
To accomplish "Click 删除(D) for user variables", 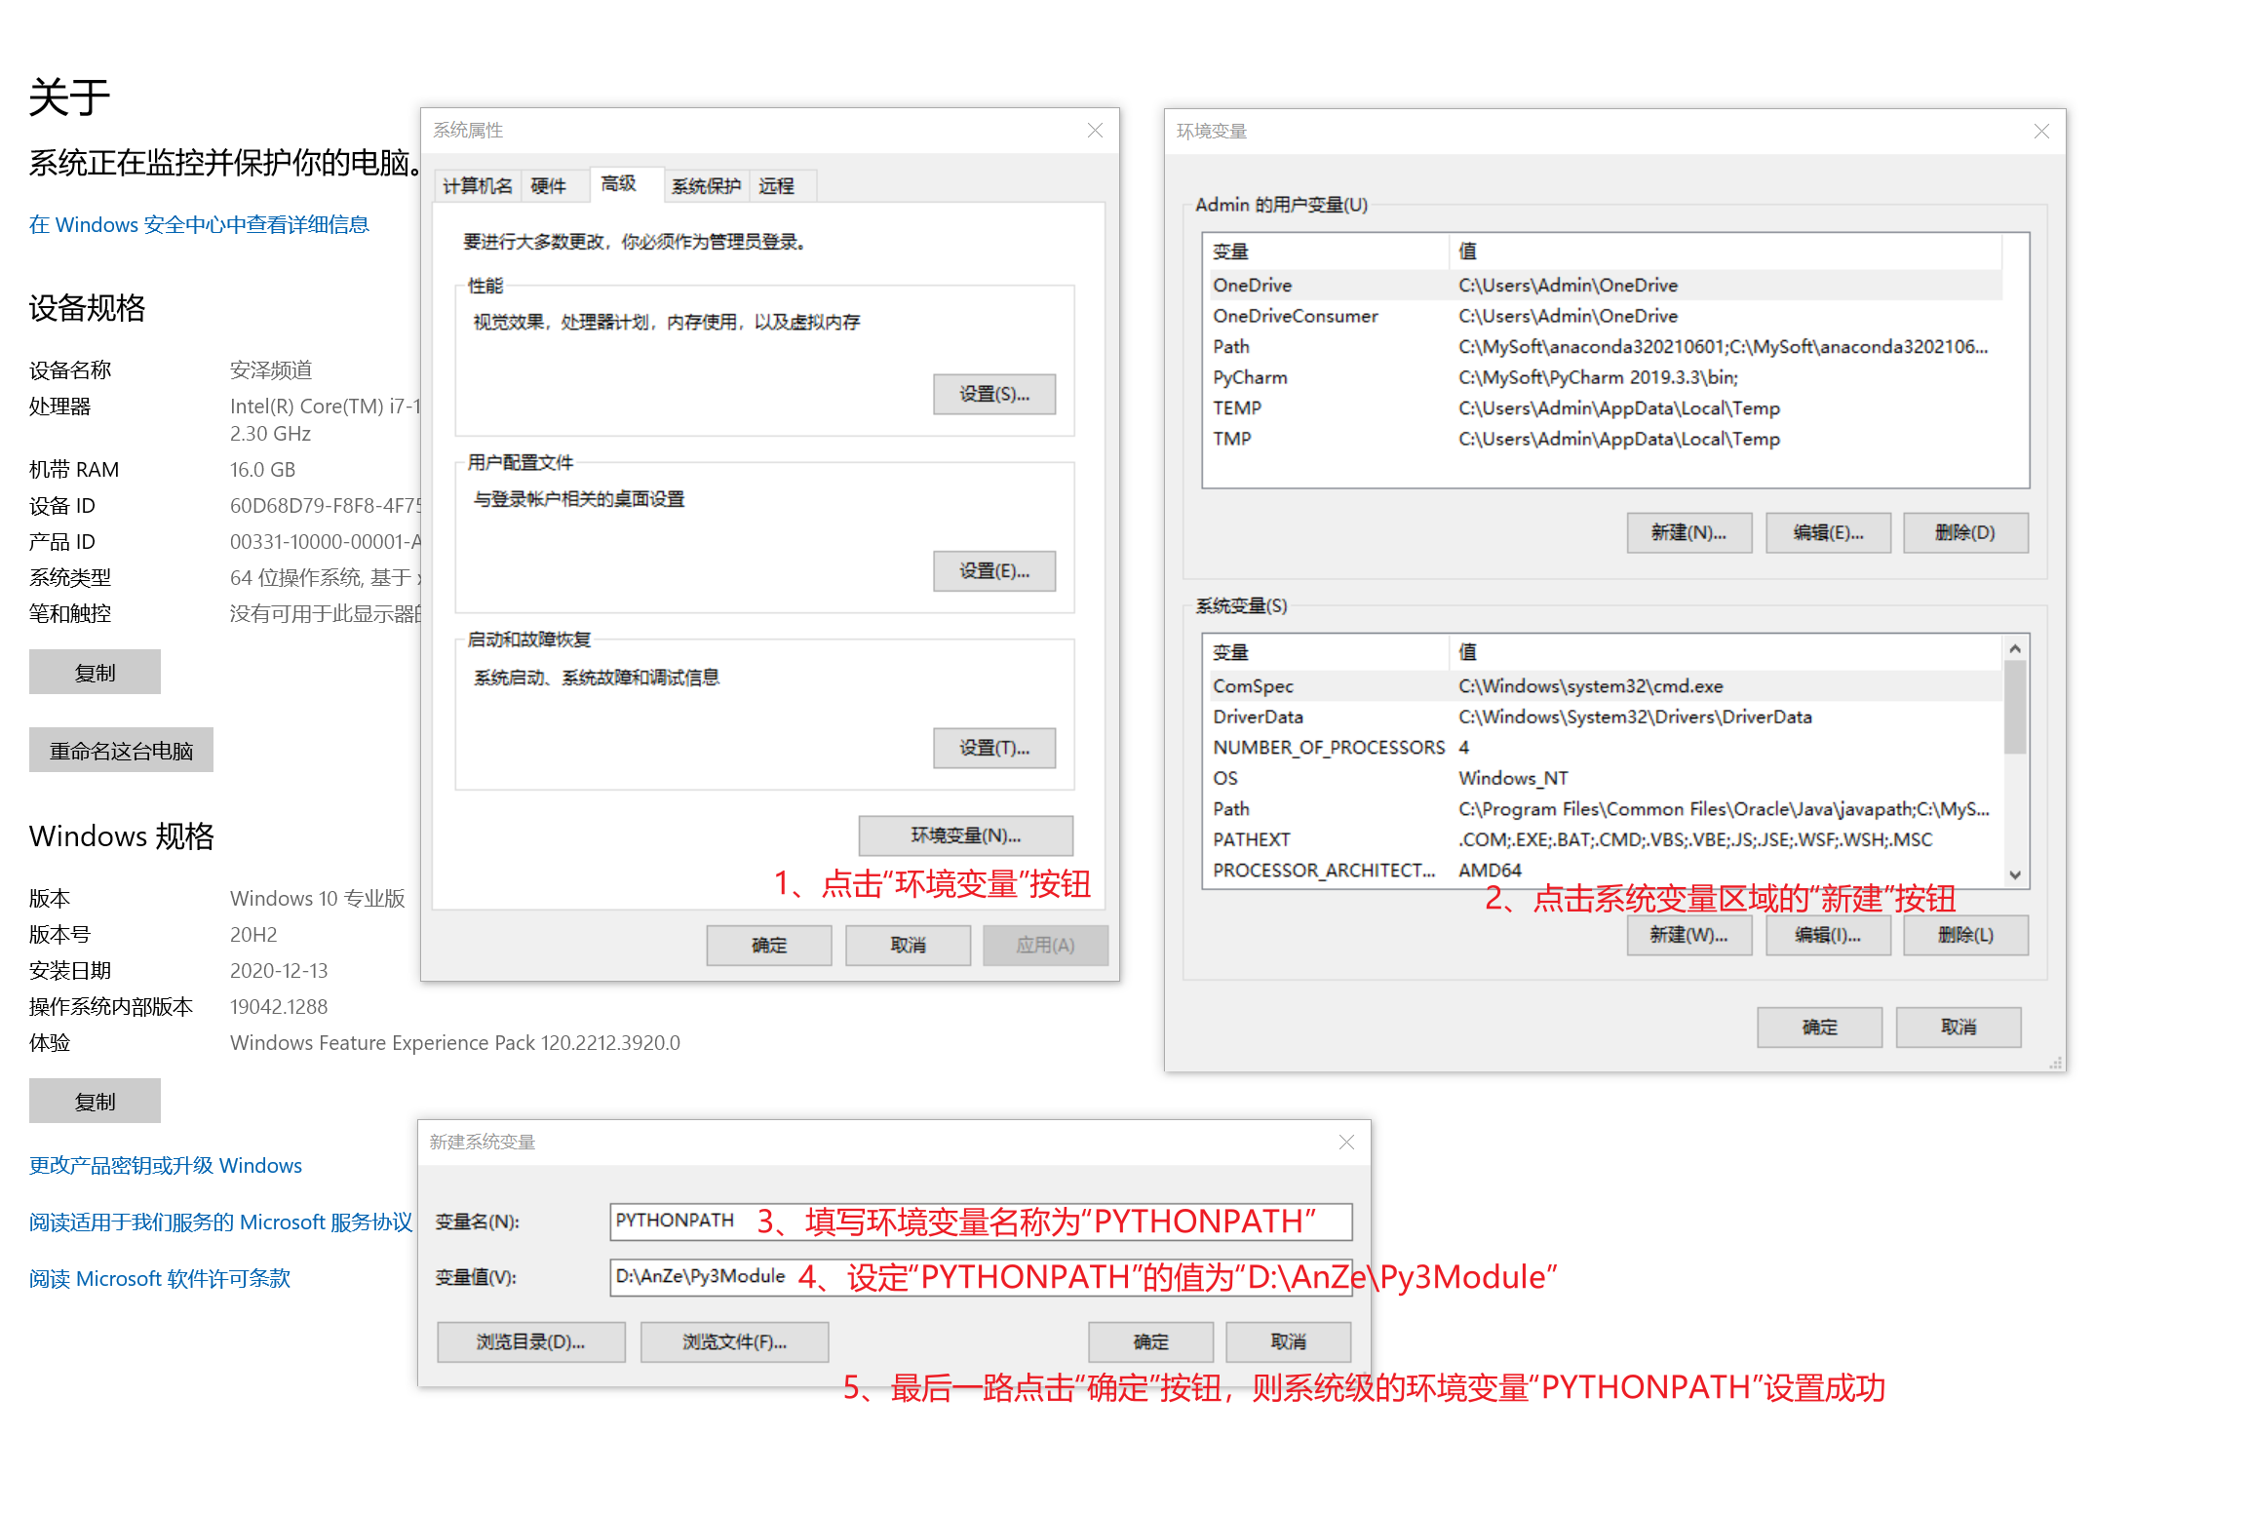I will (1966, 533).
